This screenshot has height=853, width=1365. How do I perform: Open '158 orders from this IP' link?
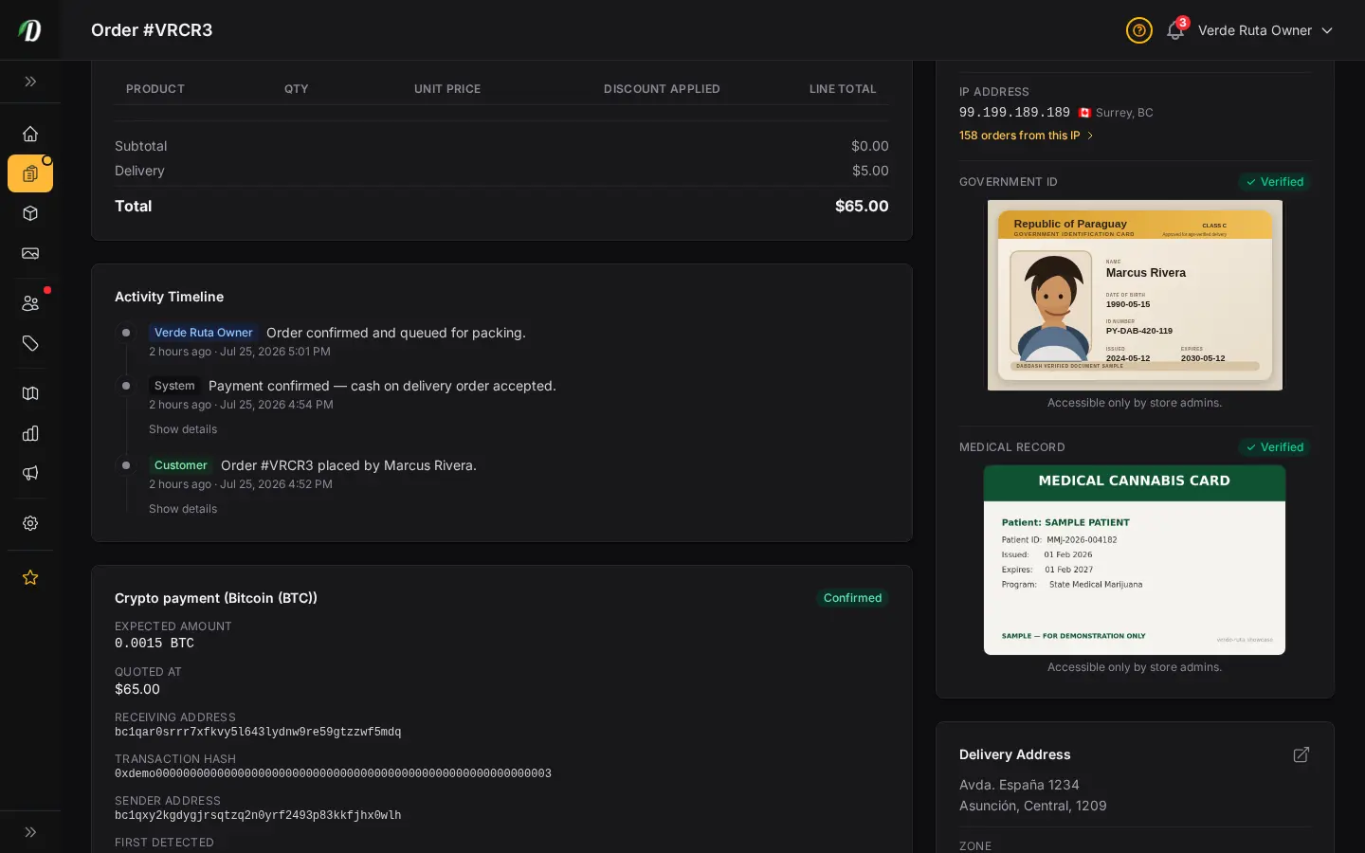click(1026, 136)
